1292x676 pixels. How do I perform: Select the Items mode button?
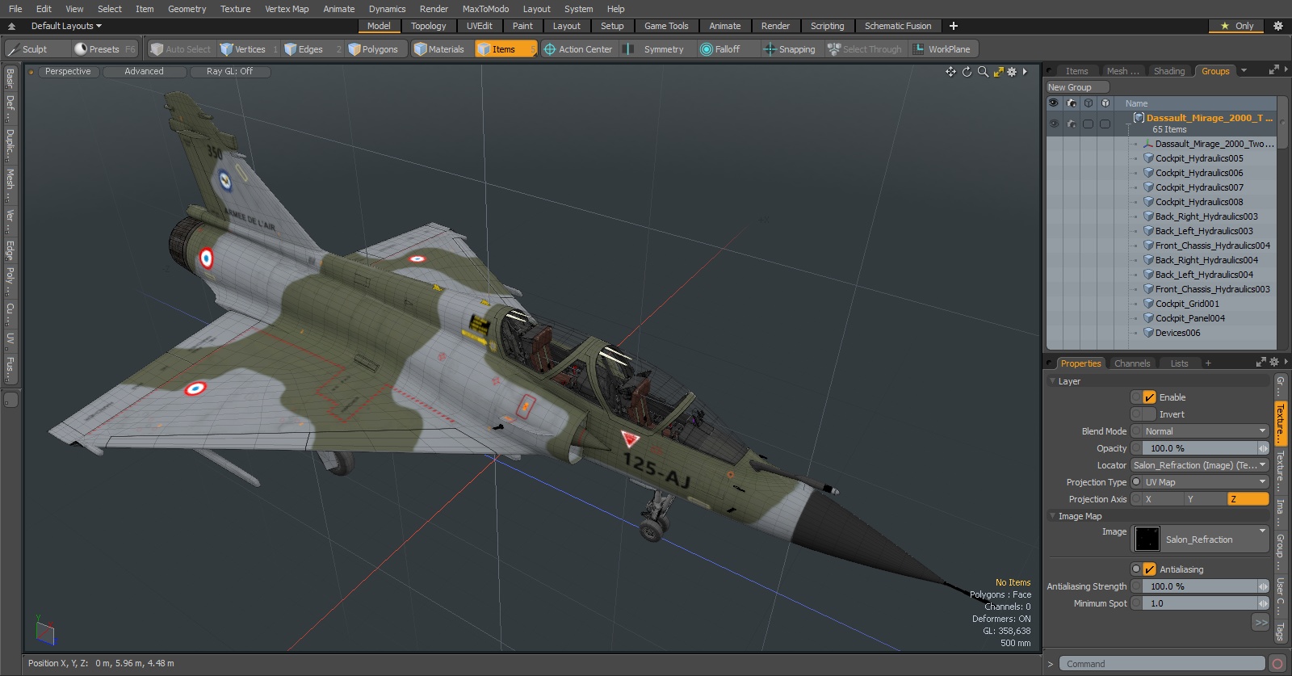pyautogui.click(x=505, y=49)
